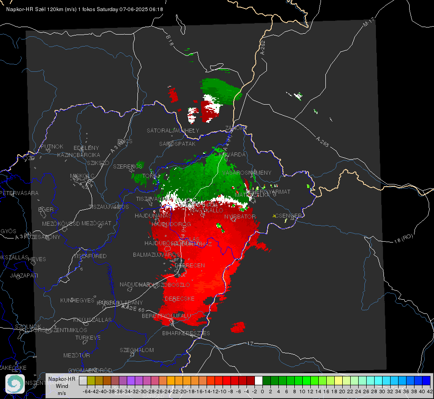Click the dark green swatch between 0 and 2
The width and height of the screenshot is (434, 399).
266,380
